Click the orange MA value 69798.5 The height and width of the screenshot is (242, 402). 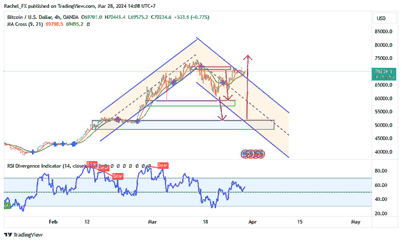point(54,24)
